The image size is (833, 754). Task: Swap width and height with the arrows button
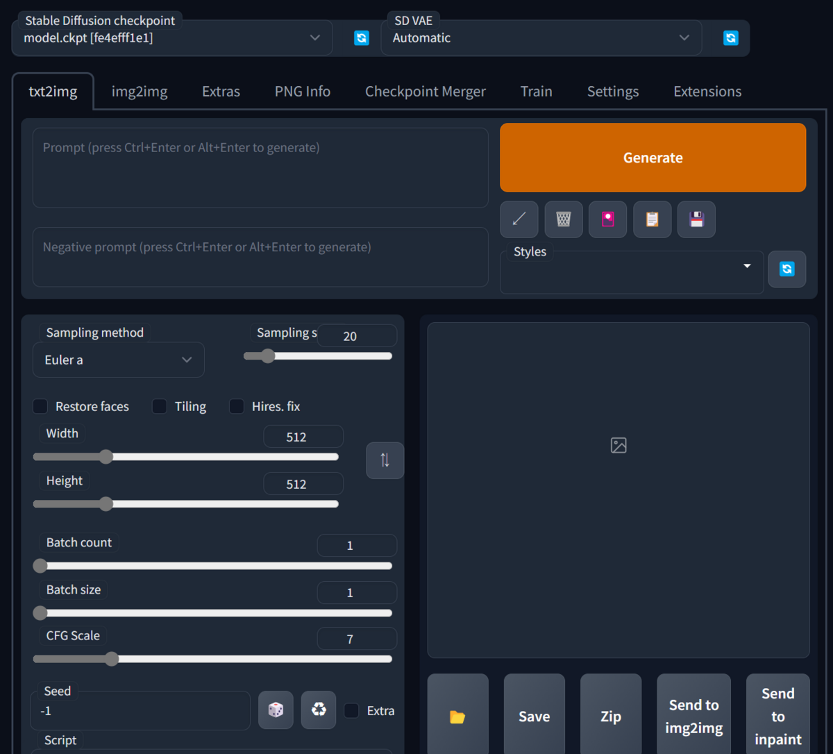[385, 460]
